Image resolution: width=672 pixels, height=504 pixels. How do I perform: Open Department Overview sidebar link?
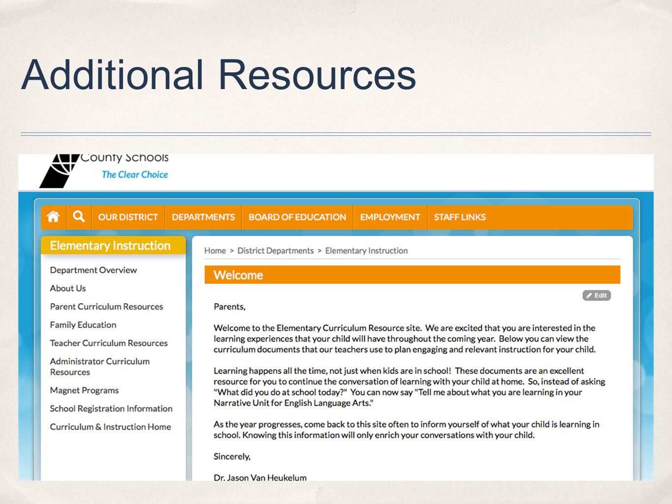(94, 270)
